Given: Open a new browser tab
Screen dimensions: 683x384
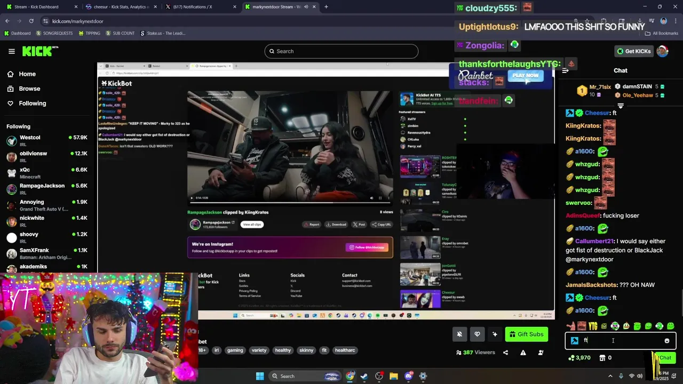Looking at the screenshot, I should (x=326, y=7).
